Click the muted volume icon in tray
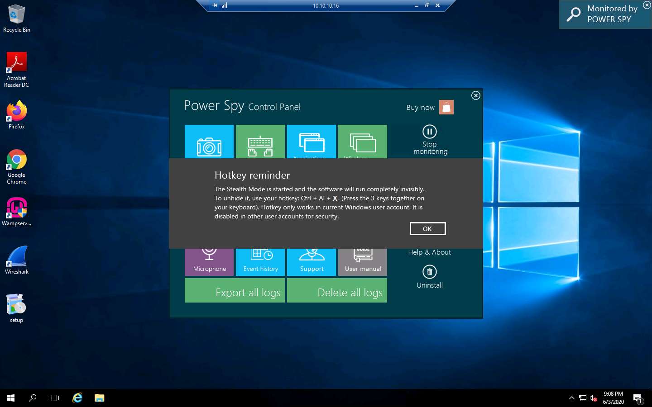 [x=594, y=398]
